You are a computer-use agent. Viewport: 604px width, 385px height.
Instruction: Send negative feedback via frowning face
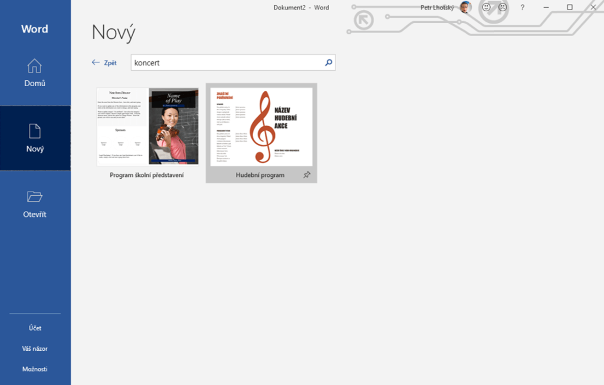[x=503, y=7]
